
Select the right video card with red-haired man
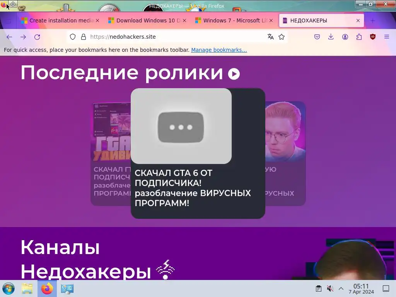pos(285,154)
